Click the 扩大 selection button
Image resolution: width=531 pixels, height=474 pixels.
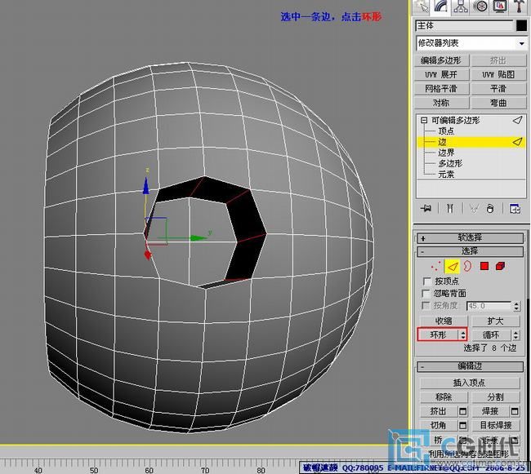pos(496,321)
